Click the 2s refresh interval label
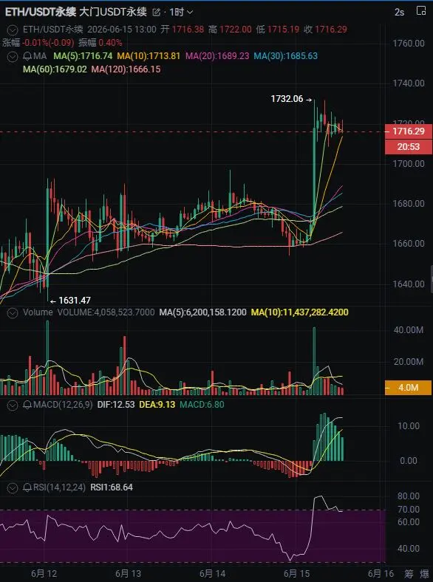 pyautogui.click(x=399, y=13)
